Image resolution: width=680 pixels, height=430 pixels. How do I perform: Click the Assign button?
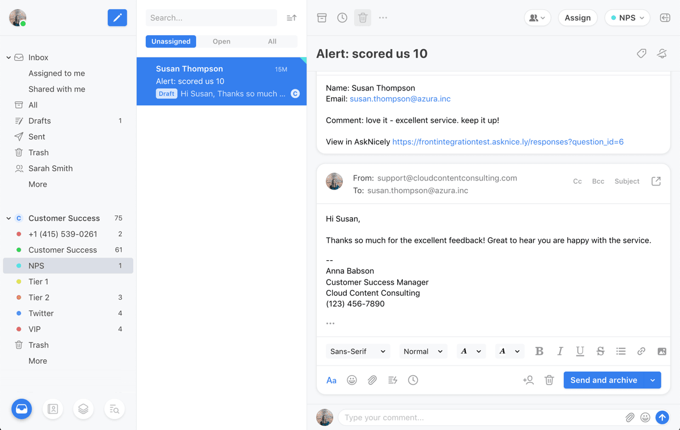click(577, 18)
